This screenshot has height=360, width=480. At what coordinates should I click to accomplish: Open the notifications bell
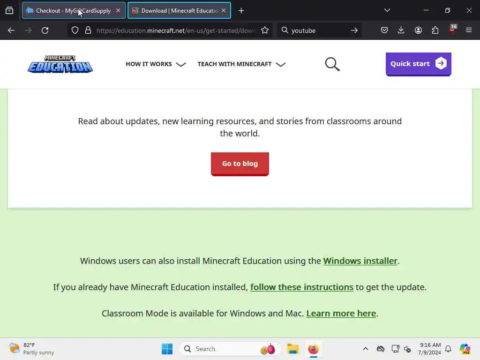click(448, 349)
